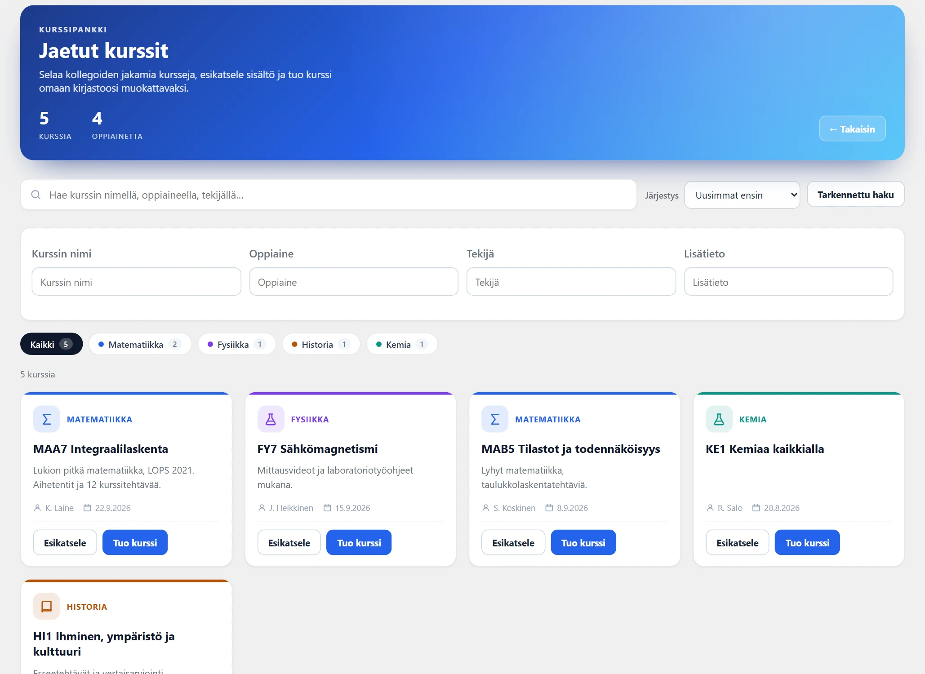Image resolution: width=925 pixels, height=674 pixels.
Task: Import FY7 Sähkömagnetismi with Tuo kurssi
Action: point(359,542)
